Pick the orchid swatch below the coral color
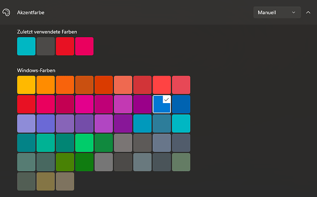Screen dimensions: 317x197 tap(123, 104)
